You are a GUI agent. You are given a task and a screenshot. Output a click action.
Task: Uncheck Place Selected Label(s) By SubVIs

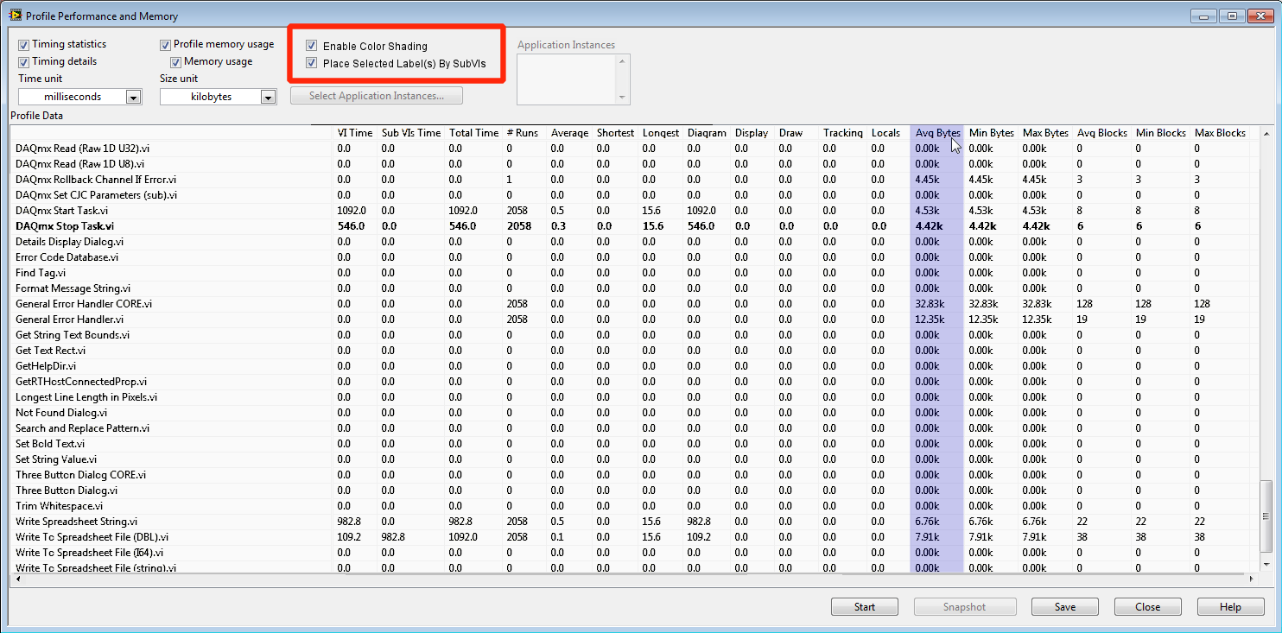click(312, 64)
